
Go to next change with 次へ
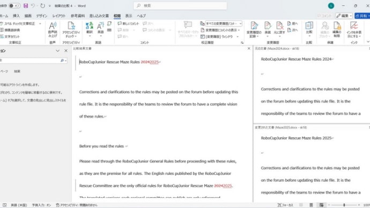[293, 30]
